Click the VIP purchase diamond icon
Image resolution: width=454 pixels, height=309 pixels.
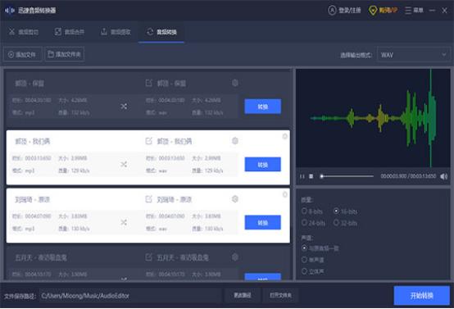(373, 11)
